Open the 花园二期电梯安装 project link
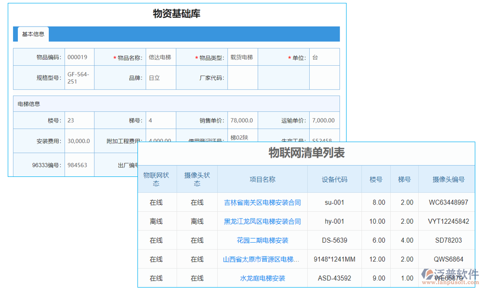This screenshot has height=290, width=484. click(263, 240)
